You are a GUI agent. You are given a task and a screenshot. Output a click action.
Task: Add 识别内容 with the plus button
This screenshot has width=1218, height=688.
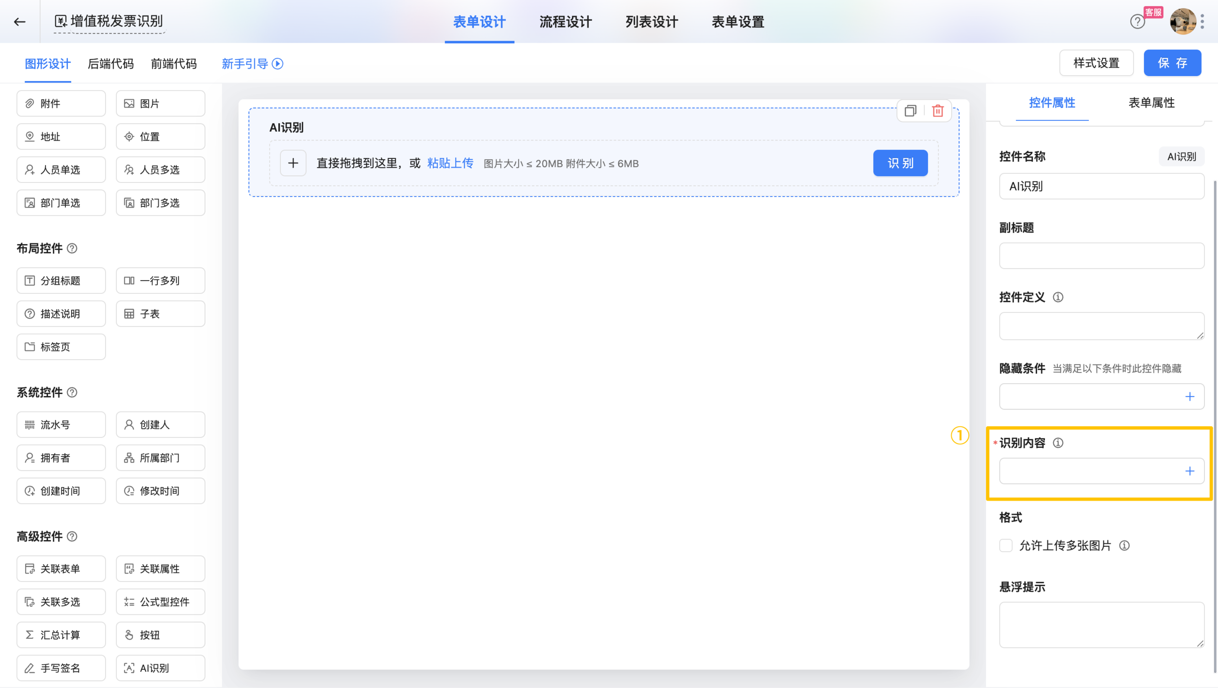[1190, 471]
